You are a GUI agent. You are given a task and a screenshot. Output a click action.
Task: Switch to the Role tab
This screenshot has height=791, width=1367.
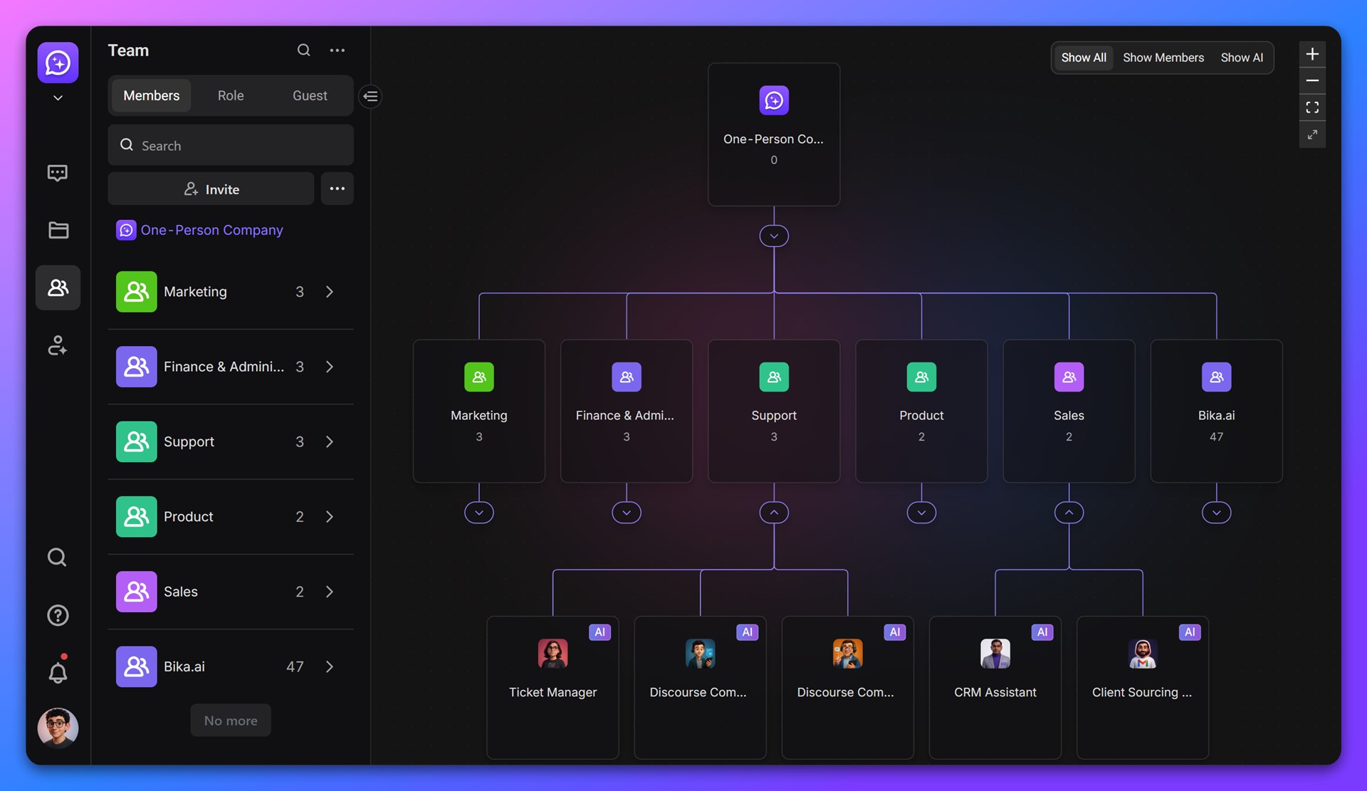pyautogui.click(x=231, y=95)
